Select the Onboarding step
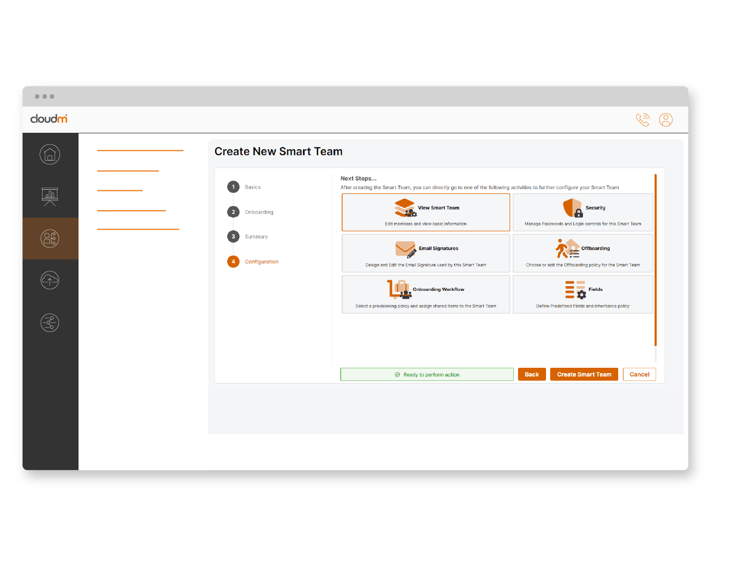The image size is (741, 578). tap(259, 212)
